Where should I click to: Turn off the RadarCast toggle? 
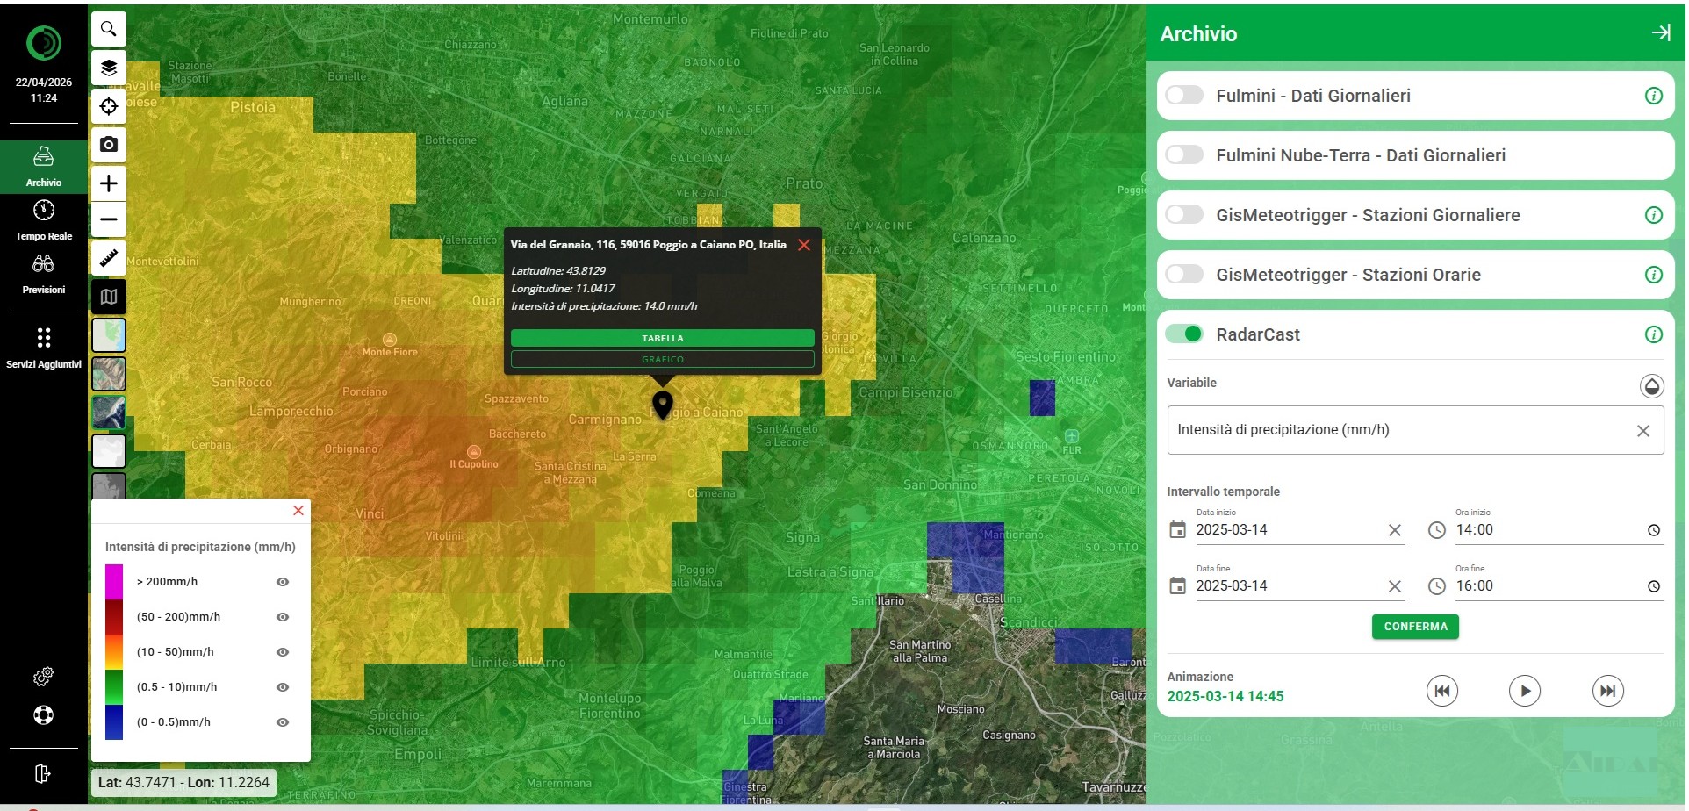tap(1184, 334)
